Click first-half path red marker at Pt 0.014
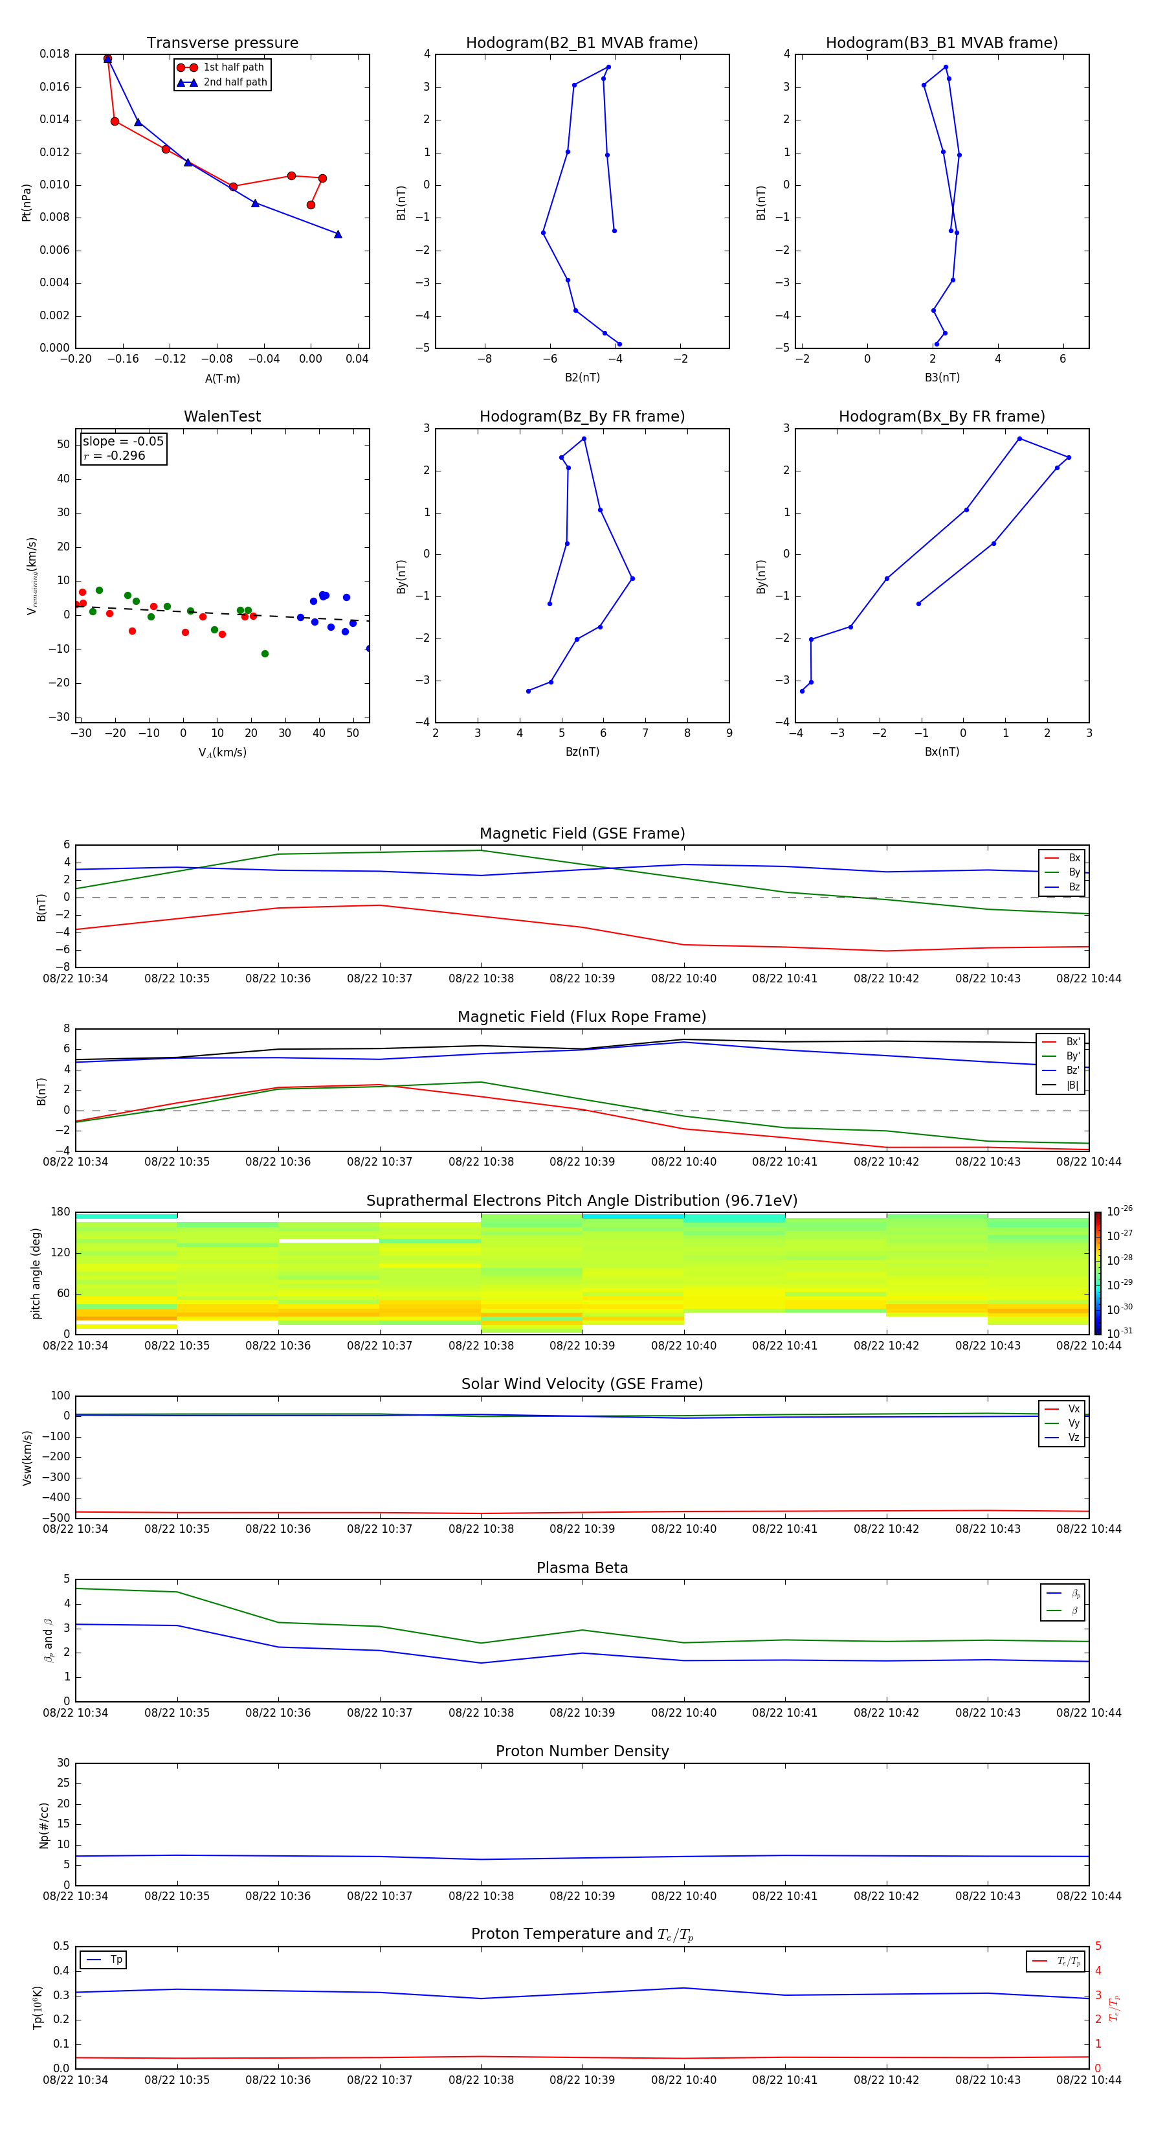 tap(115, 121)
